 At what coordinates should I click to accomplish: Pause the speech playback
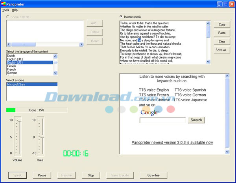42,175
